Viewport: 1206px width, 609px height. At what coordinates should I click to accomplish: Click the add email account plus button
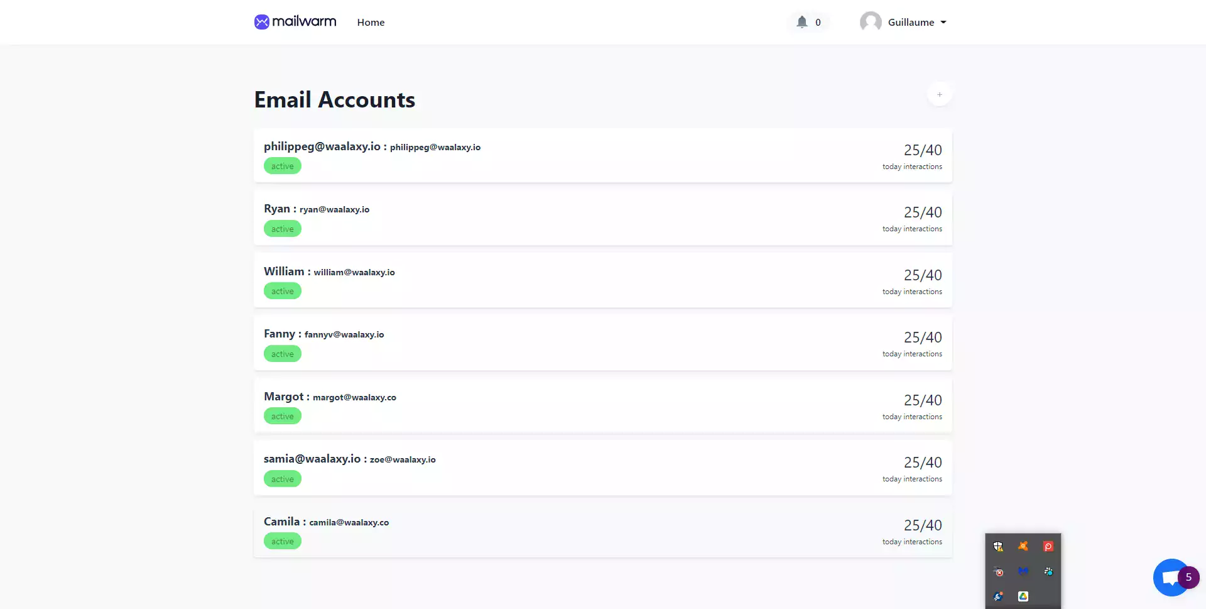tap(939, 94)
